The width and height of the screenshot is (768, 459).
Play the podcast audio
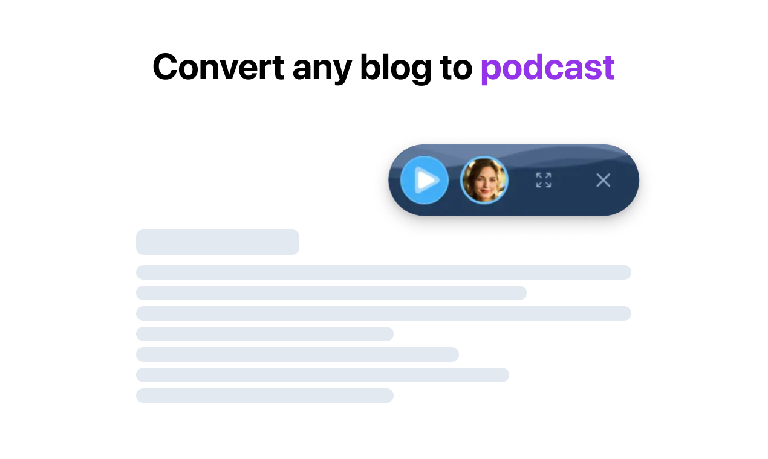click(425, 180)
